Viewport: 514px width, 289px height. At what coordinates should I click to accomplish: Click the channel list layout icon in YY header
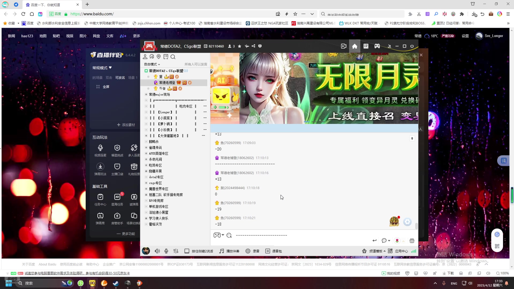click(366, 46)
